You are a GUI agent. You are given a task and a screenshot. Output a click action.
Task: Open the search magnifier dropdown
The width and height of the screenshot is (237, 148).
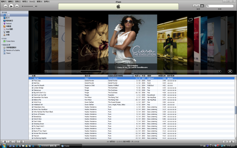[208, 6]
